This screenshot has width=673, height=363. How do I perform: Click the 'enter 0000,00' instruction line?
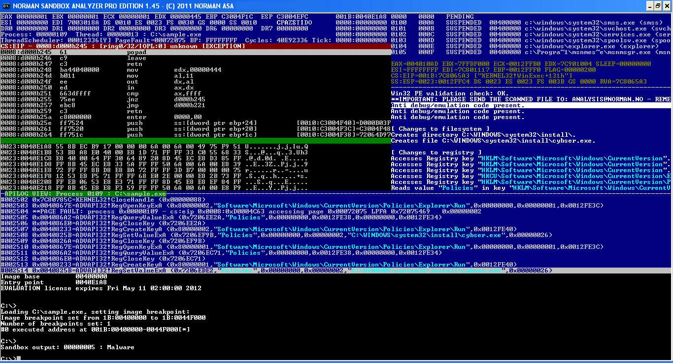point(196,117)
